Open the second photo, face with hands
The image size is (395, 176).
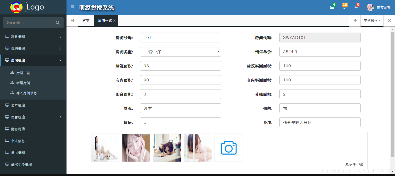(136, 148)
